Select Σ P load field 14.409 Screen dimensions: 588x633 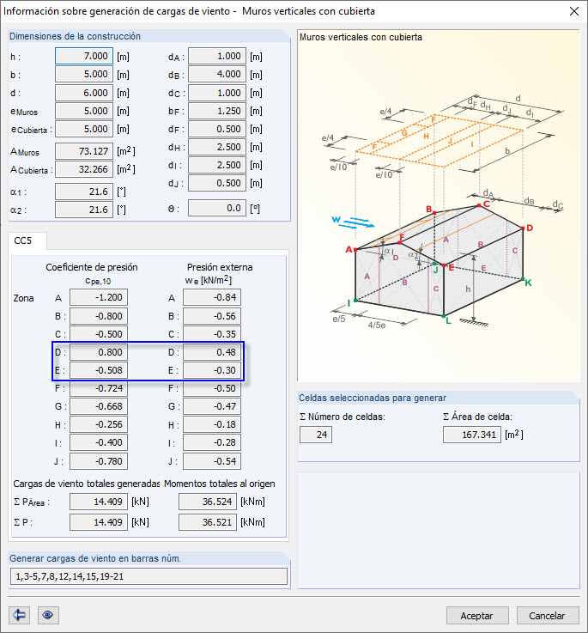click(x=99, y=522)
